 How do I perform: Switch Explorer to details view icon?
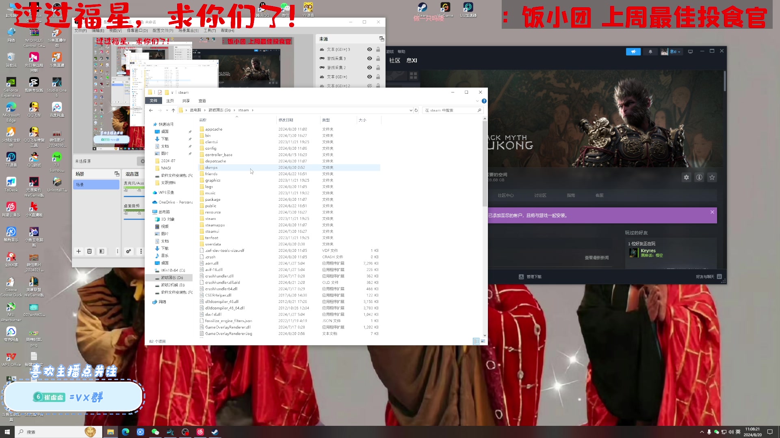[x=476, y=341]
